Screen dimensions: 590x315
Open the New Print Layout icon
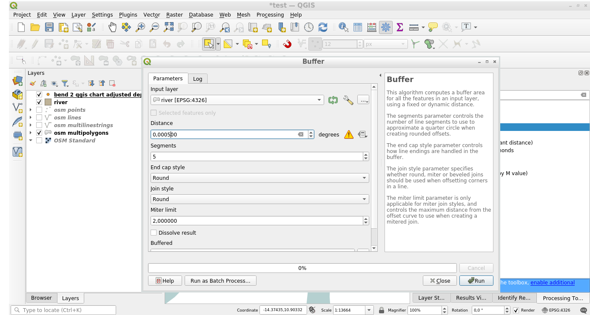pos(63,27)
